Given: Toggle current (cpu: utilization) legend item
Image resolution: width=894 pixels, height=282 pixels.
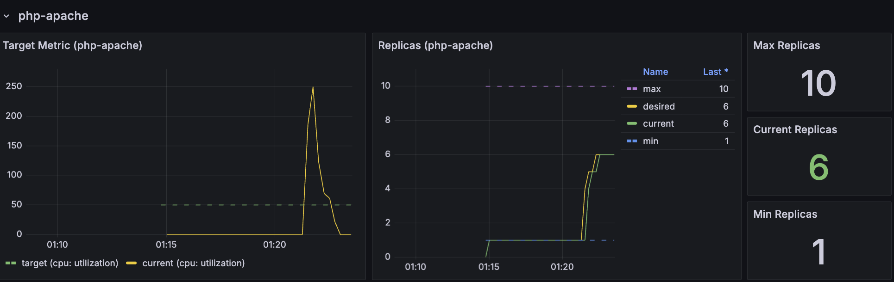Looking at the screenshot, I should coord(193,263).
